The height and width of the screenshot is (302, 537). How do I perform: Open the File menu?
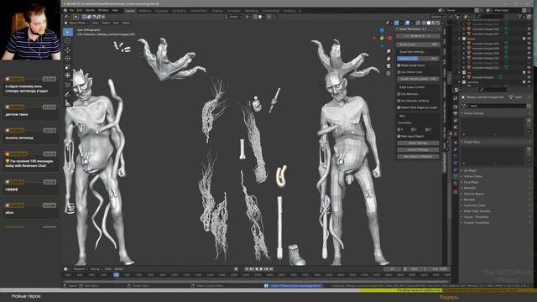click(x=71, y=11)
